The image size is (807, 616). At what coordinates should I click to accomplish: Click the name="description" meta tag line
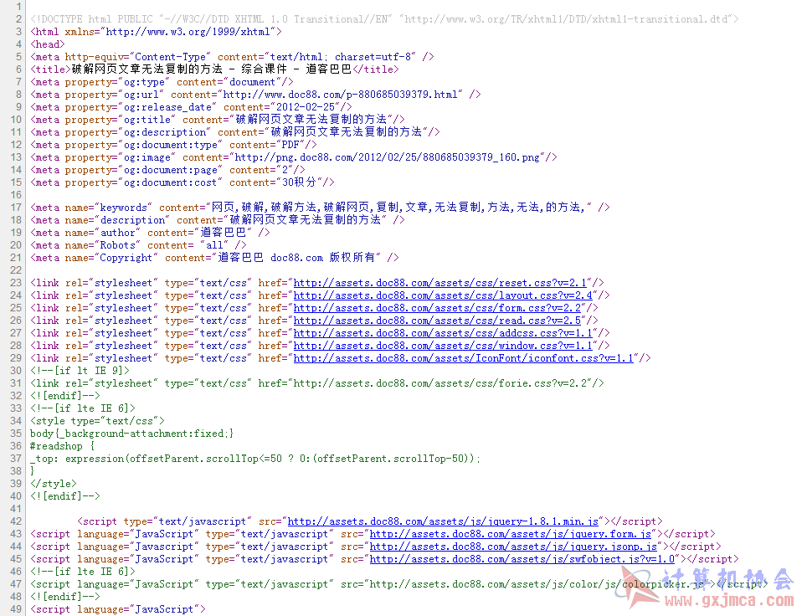[x=217, y=220]
